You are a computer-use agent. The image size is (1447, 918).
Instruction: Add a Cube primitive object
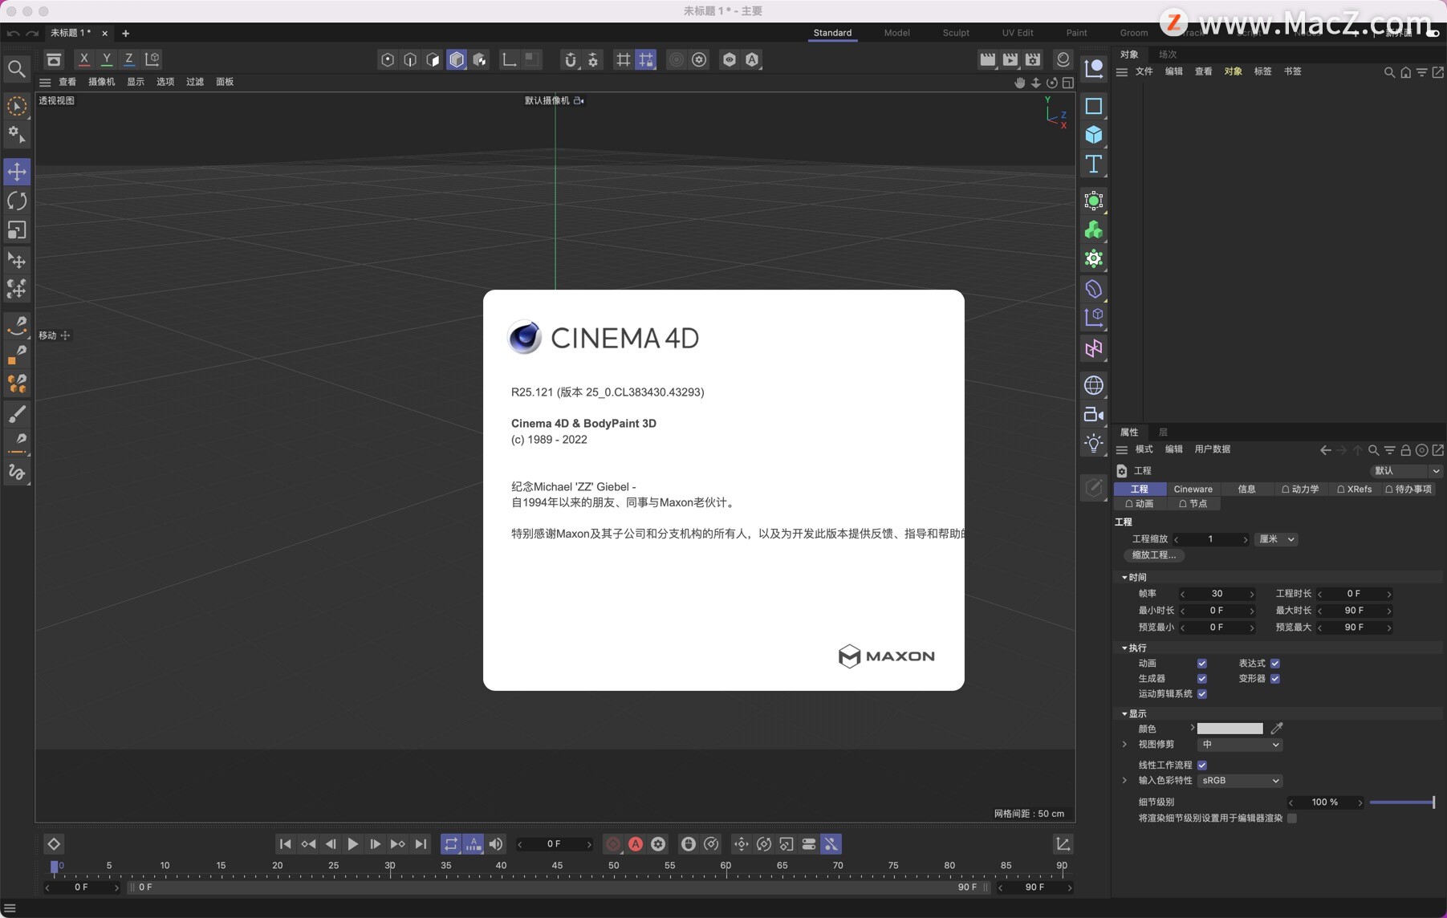click(1093, 135)
